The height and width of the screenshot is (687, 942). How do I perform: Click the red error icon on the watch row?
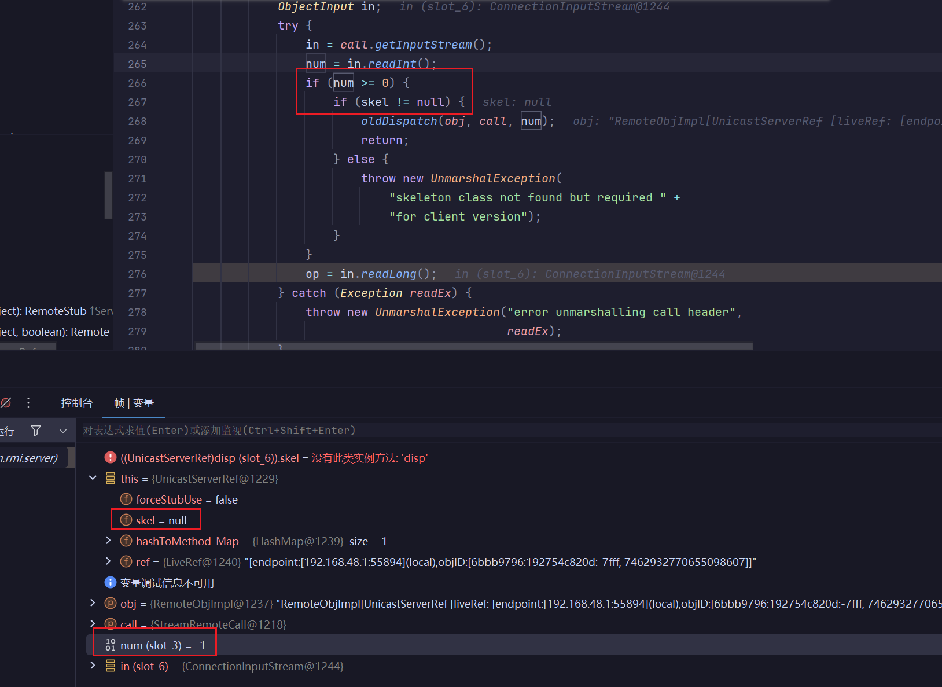point(111,458)
